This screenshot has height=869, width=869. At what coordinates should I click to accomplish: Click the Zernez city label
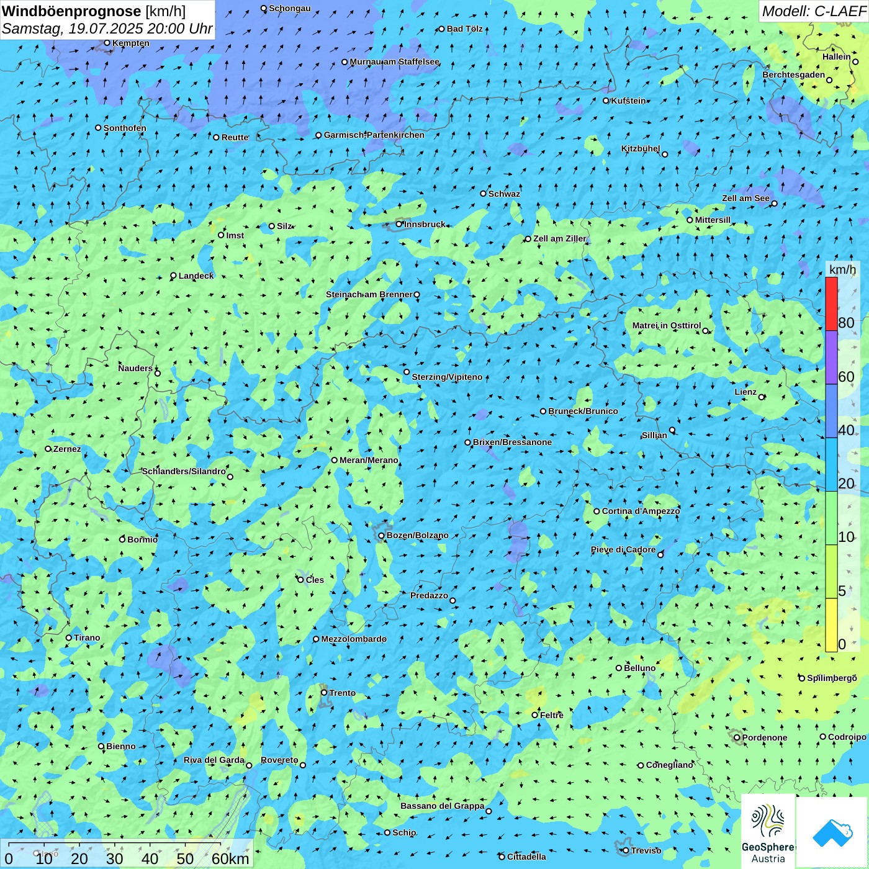tap(67, 449)
